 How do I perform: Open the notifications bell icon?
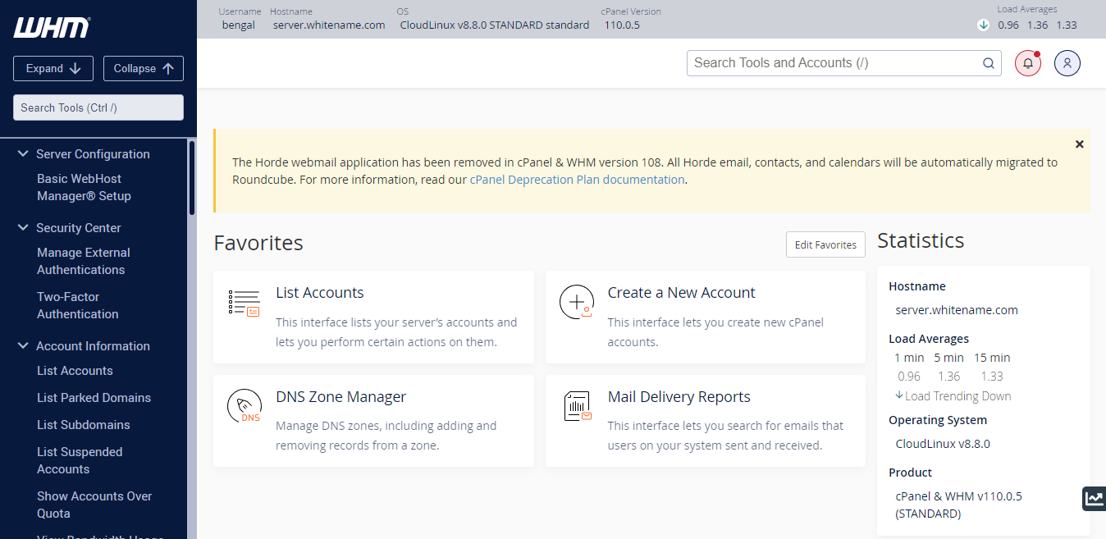point(1028,63)
